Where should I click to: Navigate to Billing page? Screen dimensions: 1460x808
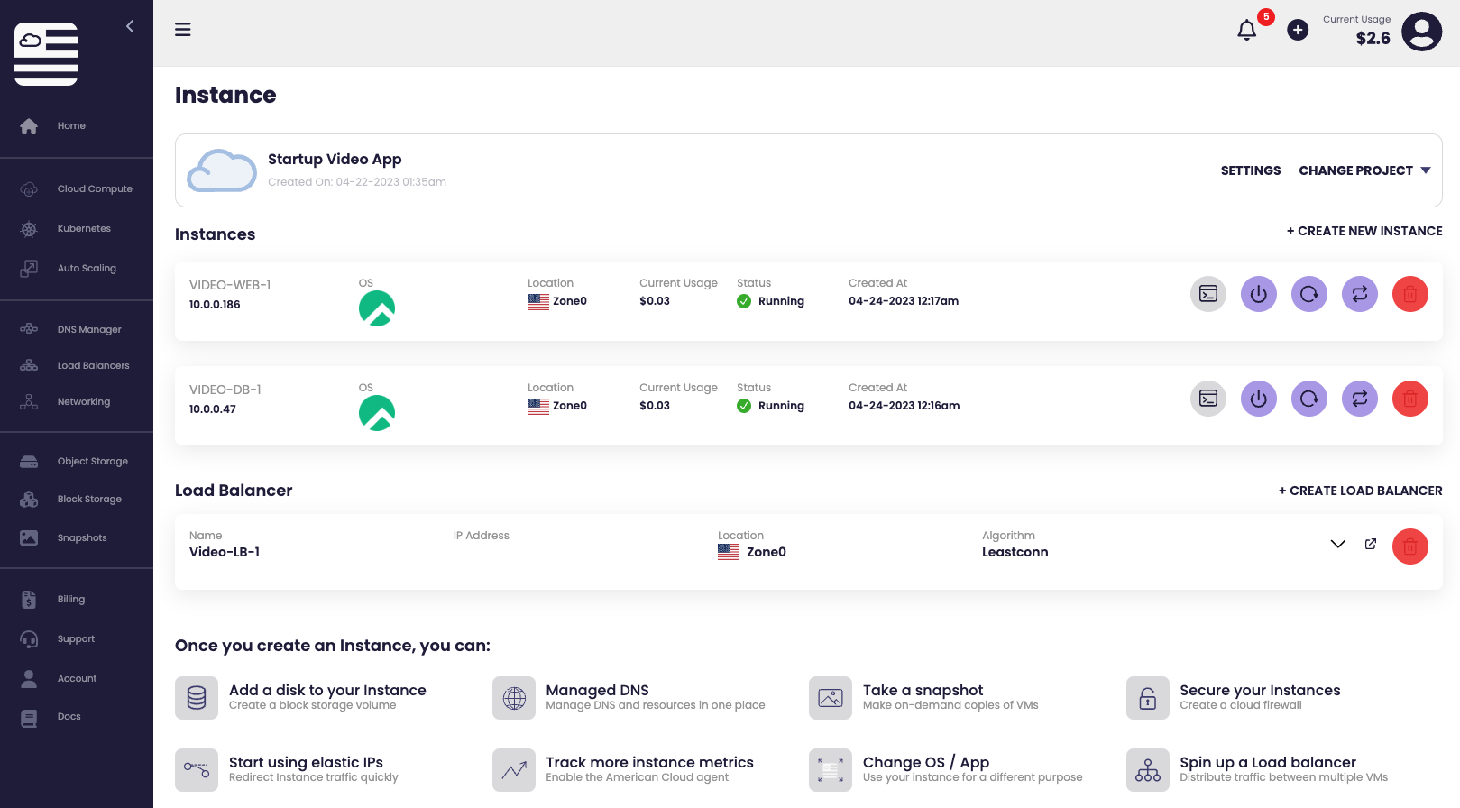pyautogui.click(x=71, y=600)
